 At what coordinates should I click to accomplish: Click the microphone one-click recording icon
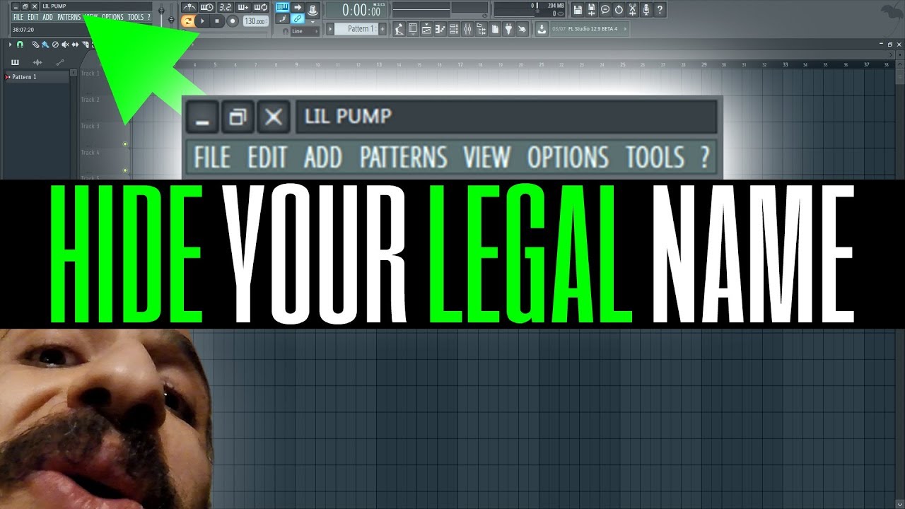(x=646, y=10)
